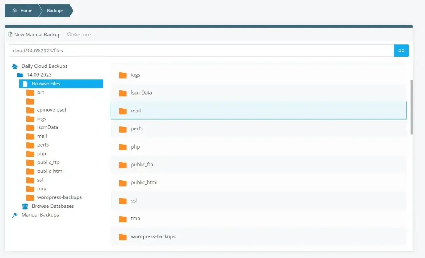Click the Manual Backups wand icon
This screenshot has height=258, width=425.
point(15,214)
